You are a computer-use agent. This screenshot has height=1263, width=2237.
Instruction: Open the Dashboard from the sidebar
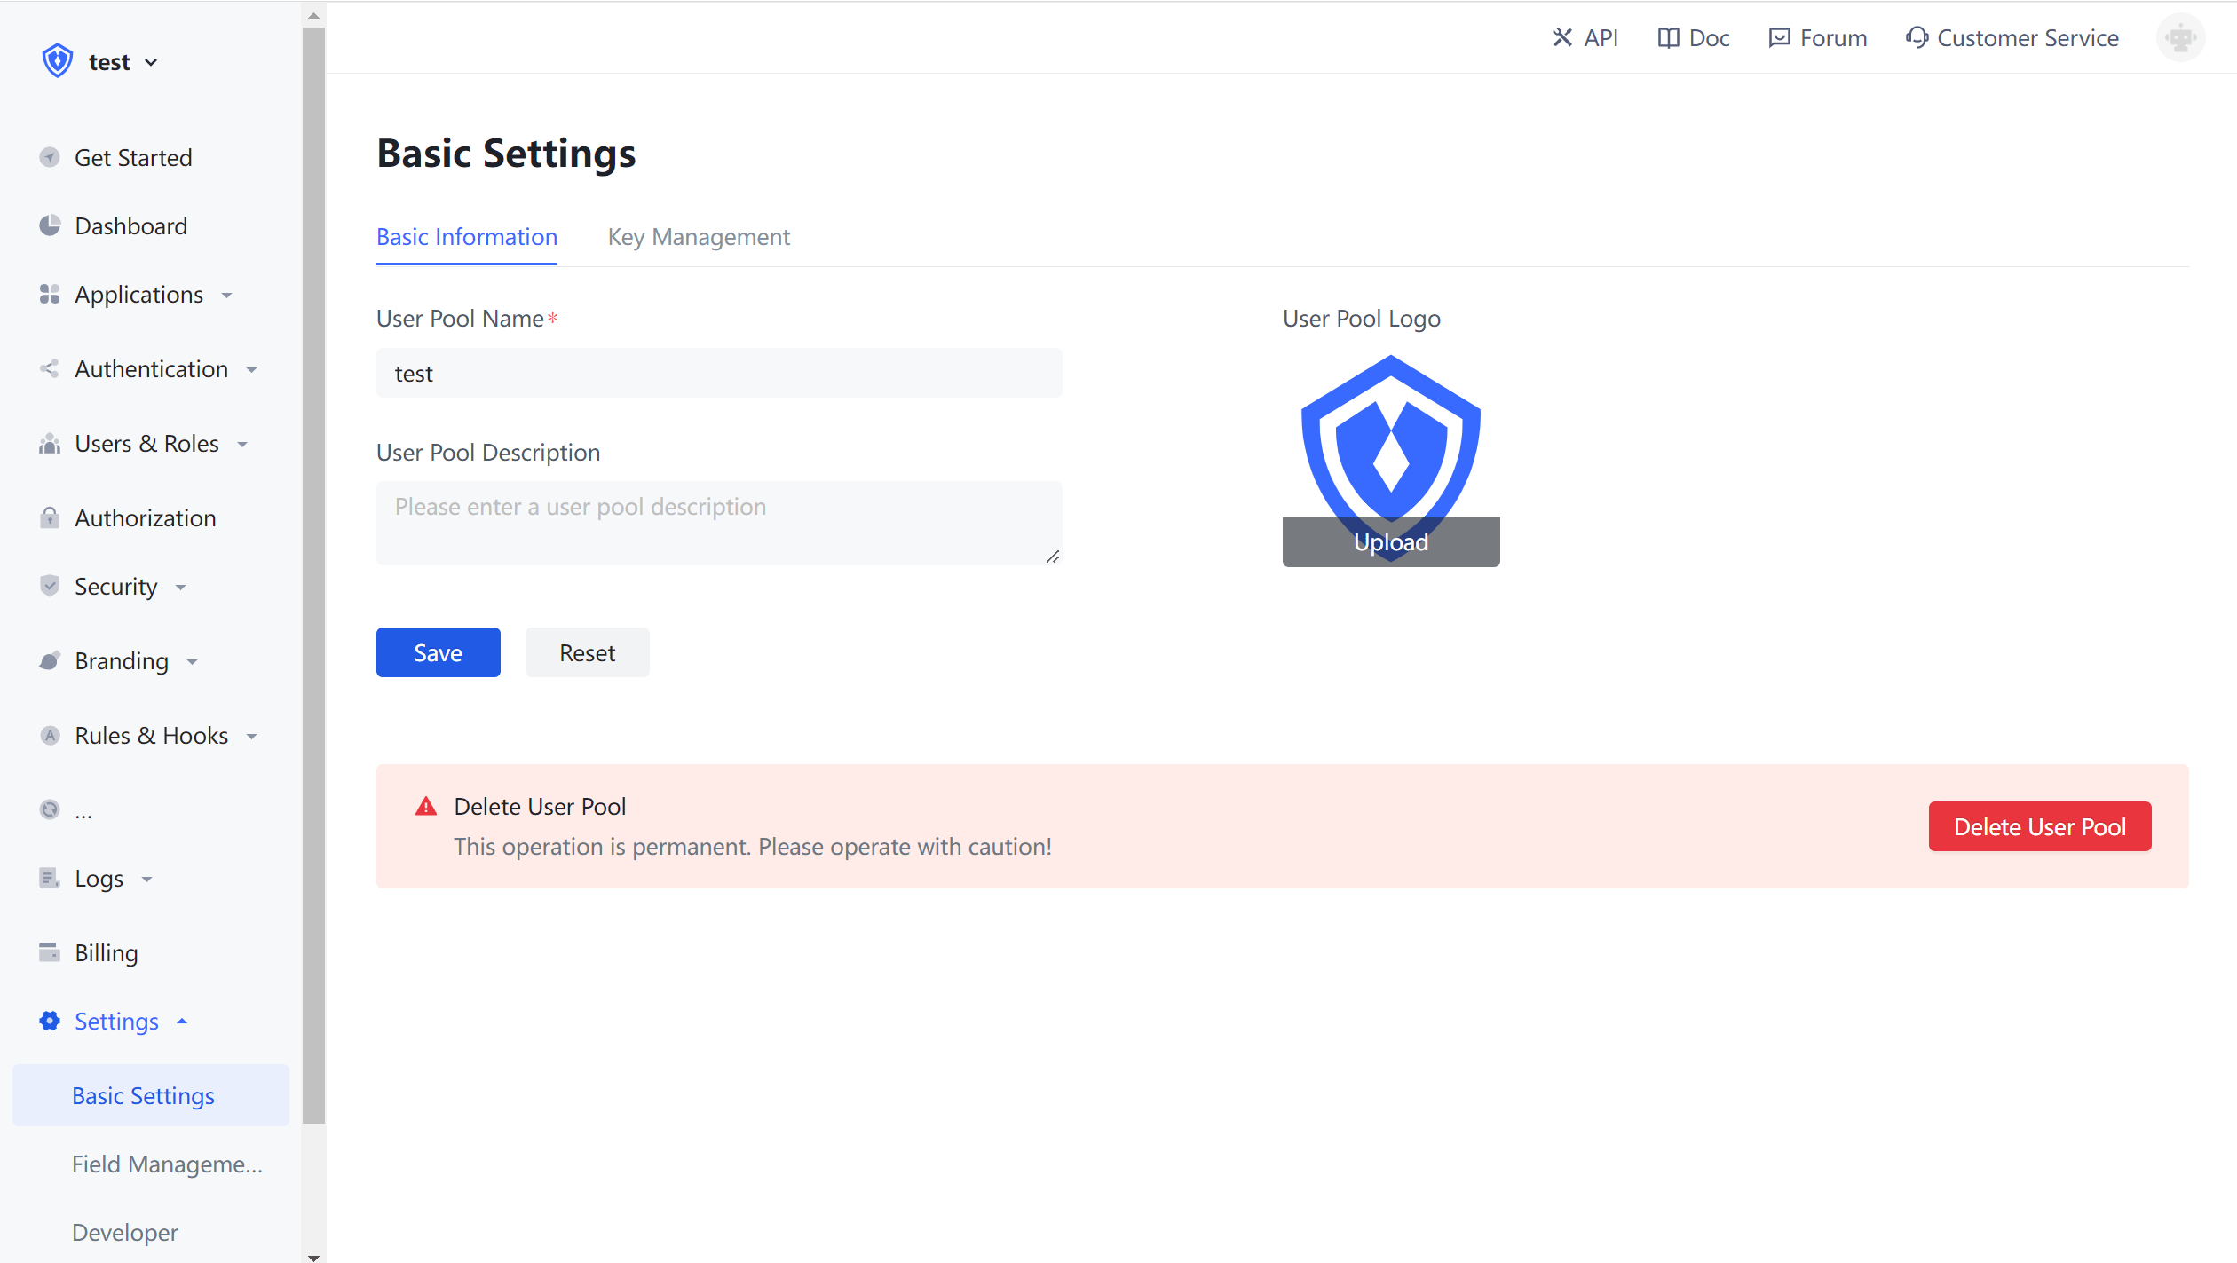click(131, 225)
